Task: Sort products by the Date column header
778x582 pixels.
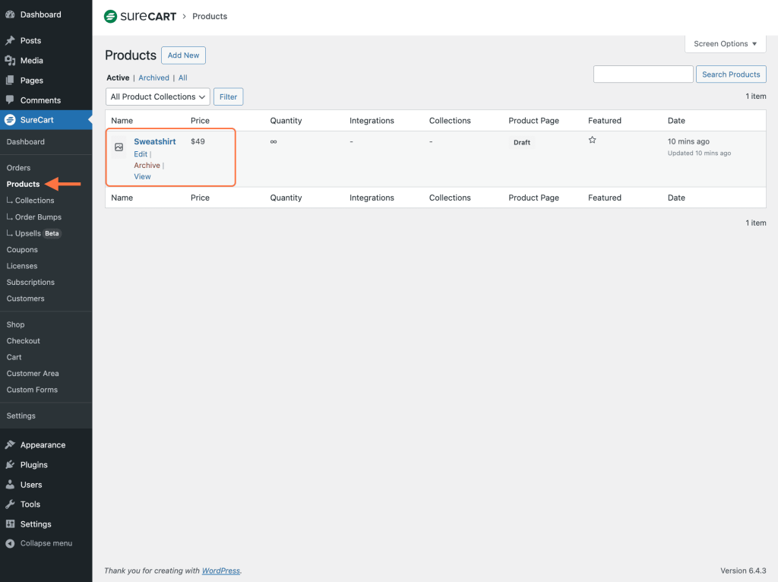Action: pos(676,121)
